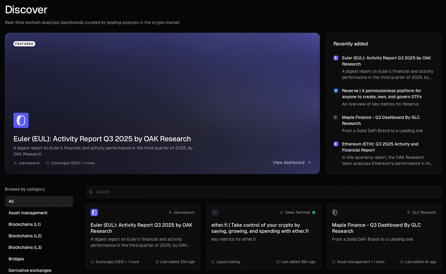The image size is (446, 274).
Task: Click the Liquid staking tag text
Action: click(x=228, y=262)
